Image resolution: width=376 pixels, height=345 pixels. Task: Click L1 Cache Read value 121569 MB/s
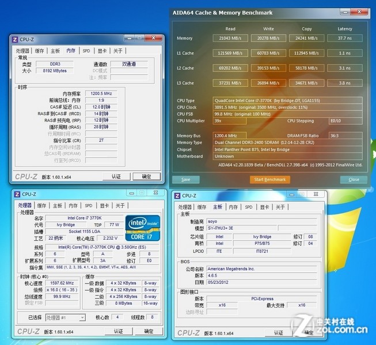coord(230,53)
